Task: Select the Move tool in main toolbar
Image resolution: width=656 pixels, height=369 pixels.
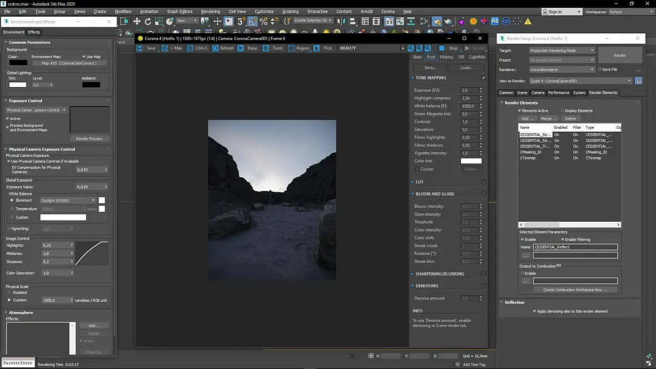Action: coord(137,21)
